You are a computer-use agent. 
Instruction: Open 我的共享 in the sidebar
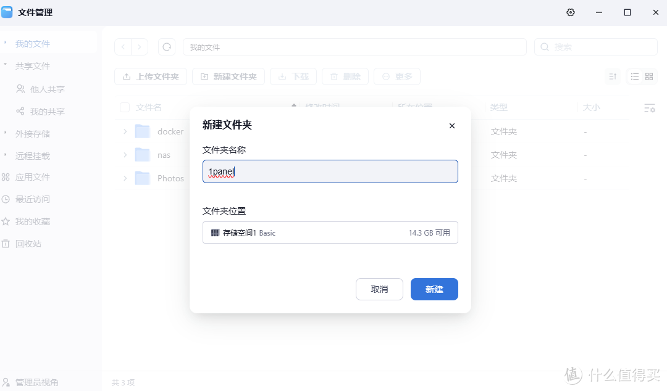[x=47, y=112]
